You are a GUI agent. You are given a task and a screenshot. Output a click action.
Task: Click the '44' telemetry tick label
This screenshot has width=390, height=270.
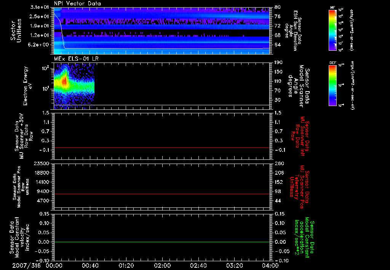click(x=278, y=201)
